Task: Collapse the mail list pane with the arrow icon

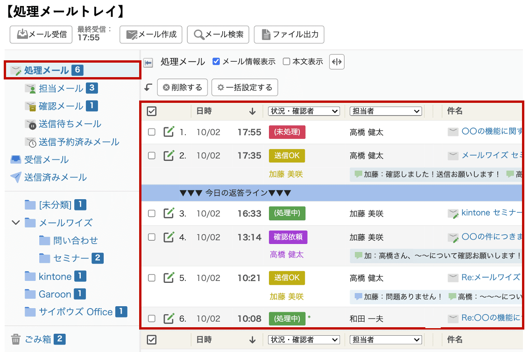Action: point(148,63)
